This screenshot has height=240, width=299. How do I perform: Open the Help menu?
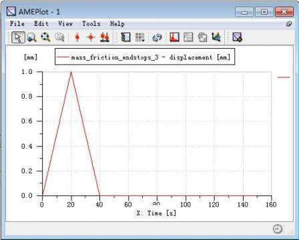click(x=117, y=23)
